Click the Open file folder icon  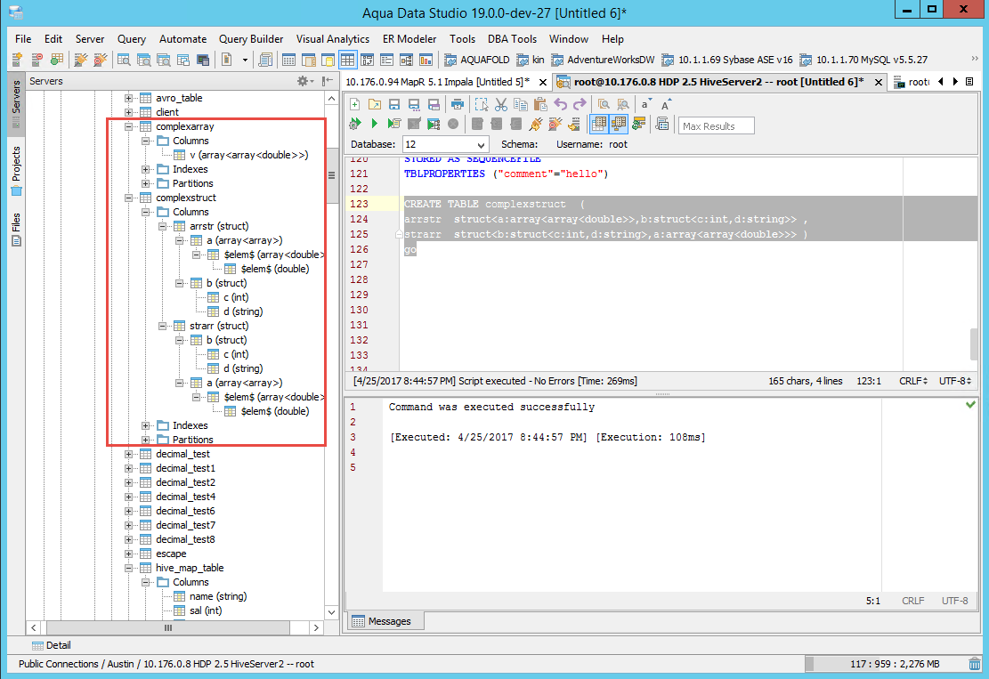coord(375,104)
